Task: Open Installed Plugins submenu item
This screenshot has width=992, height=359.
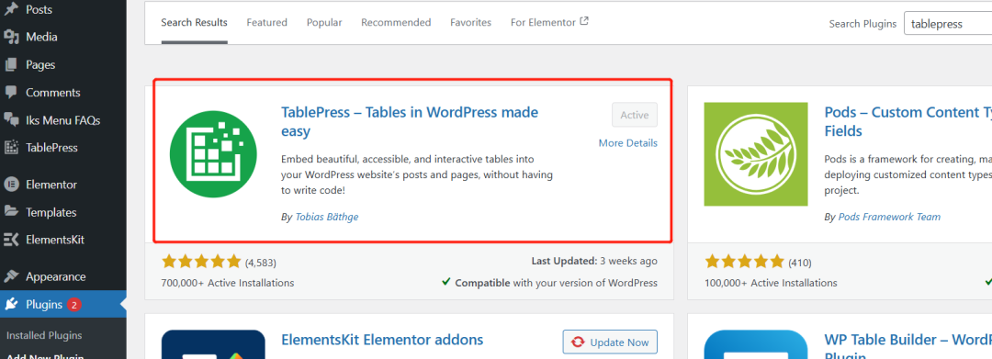Action: coord(44,336)
